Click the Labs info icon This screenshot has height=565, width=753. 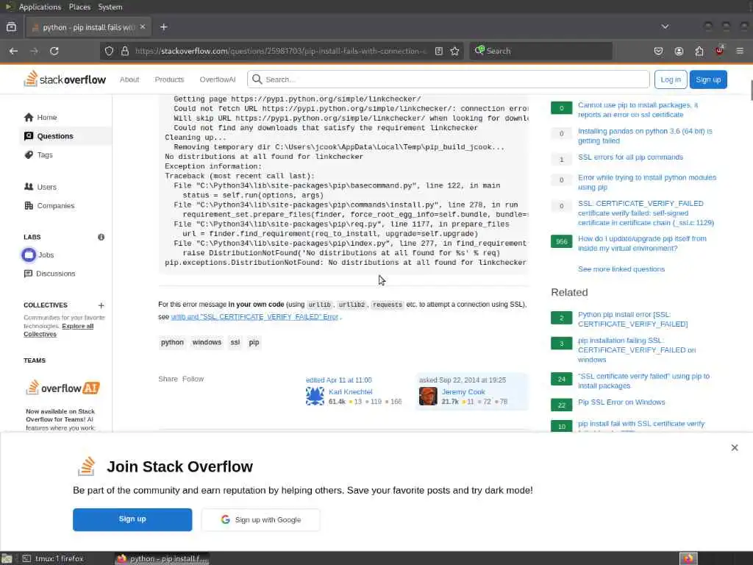click(x=101, y=237)
